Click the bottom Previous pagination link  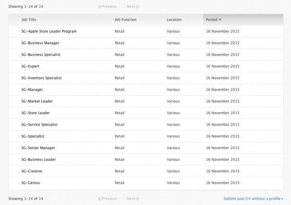point(107,199)
